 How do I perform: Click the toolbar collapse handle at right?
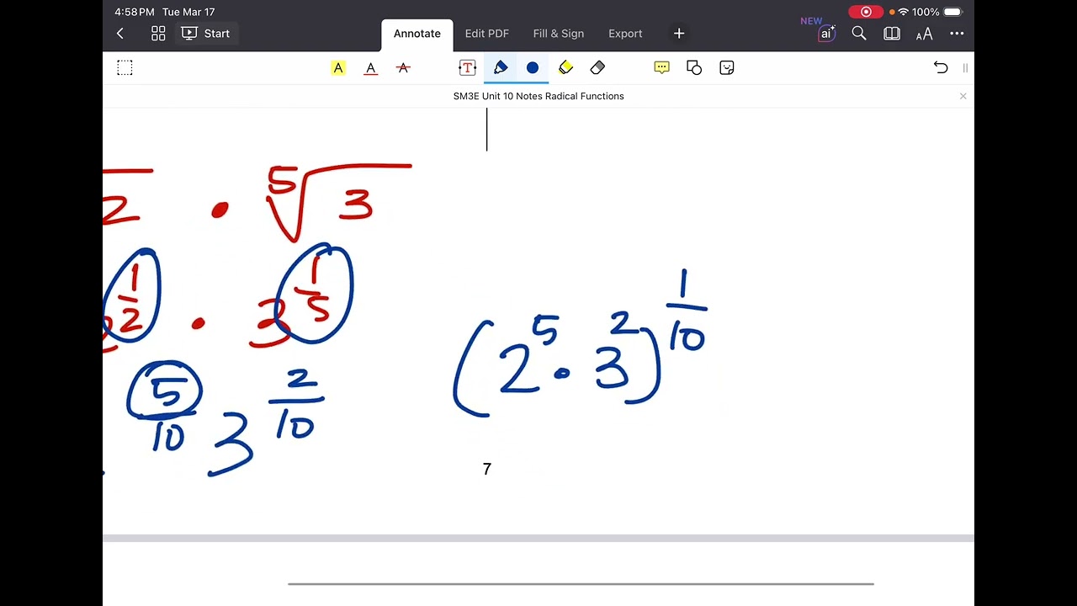[x=965, y=68]
